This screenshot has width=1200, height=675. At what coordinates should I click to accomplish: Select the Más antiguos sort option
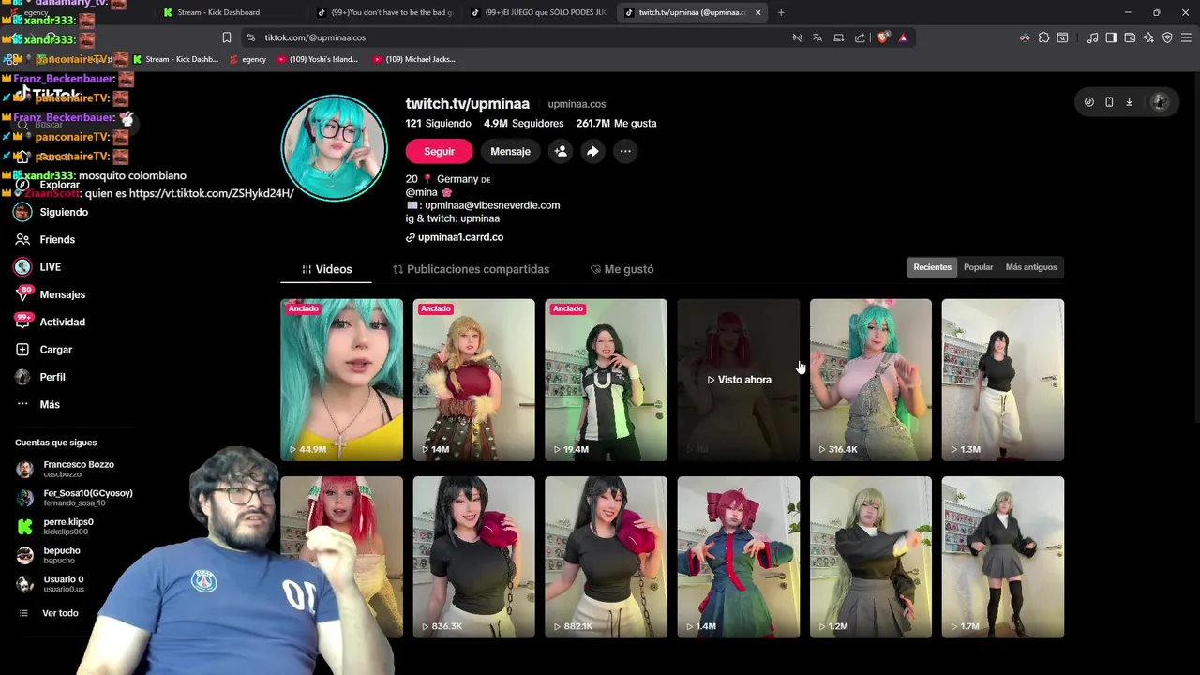[1030, 267]
